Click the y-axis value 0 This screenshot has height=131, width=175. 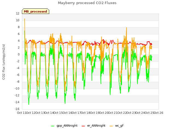[19, 55]
